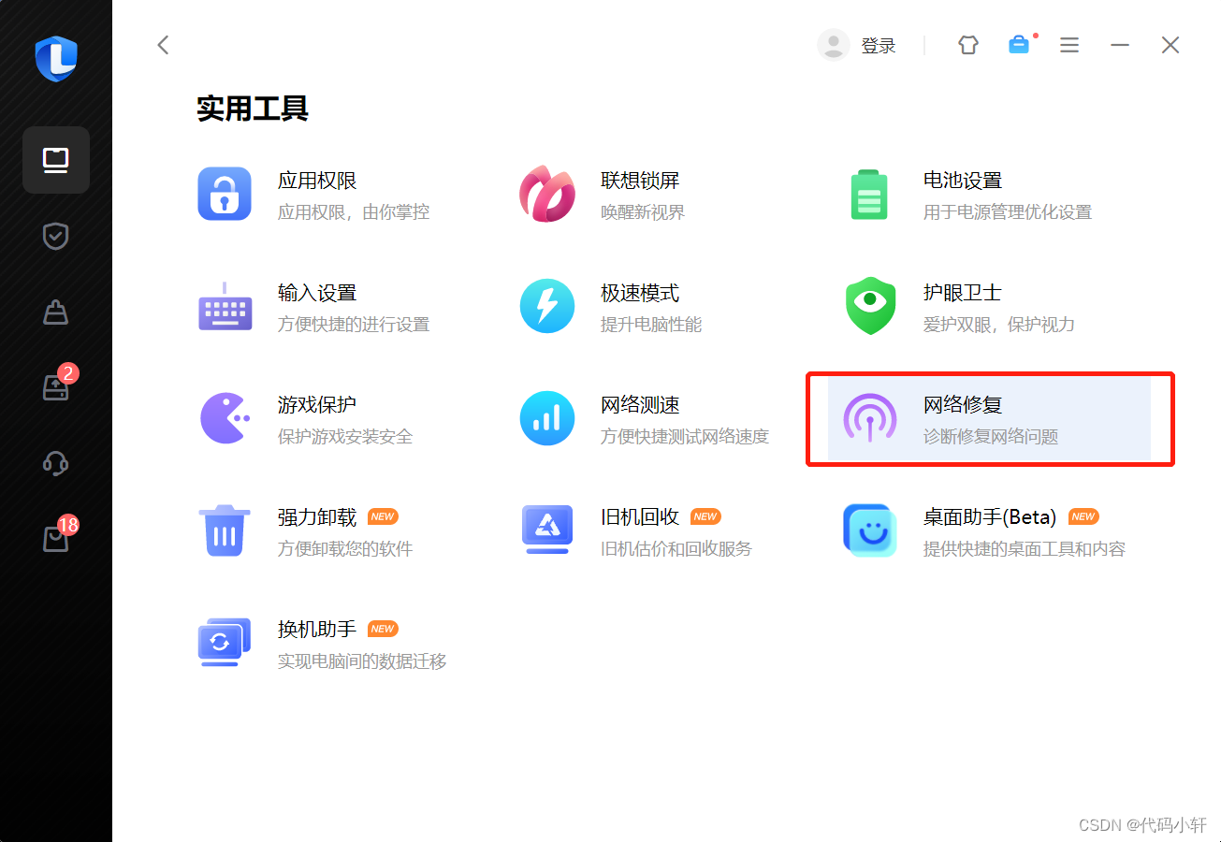Open 应用权限 tool title

point(317,181)
